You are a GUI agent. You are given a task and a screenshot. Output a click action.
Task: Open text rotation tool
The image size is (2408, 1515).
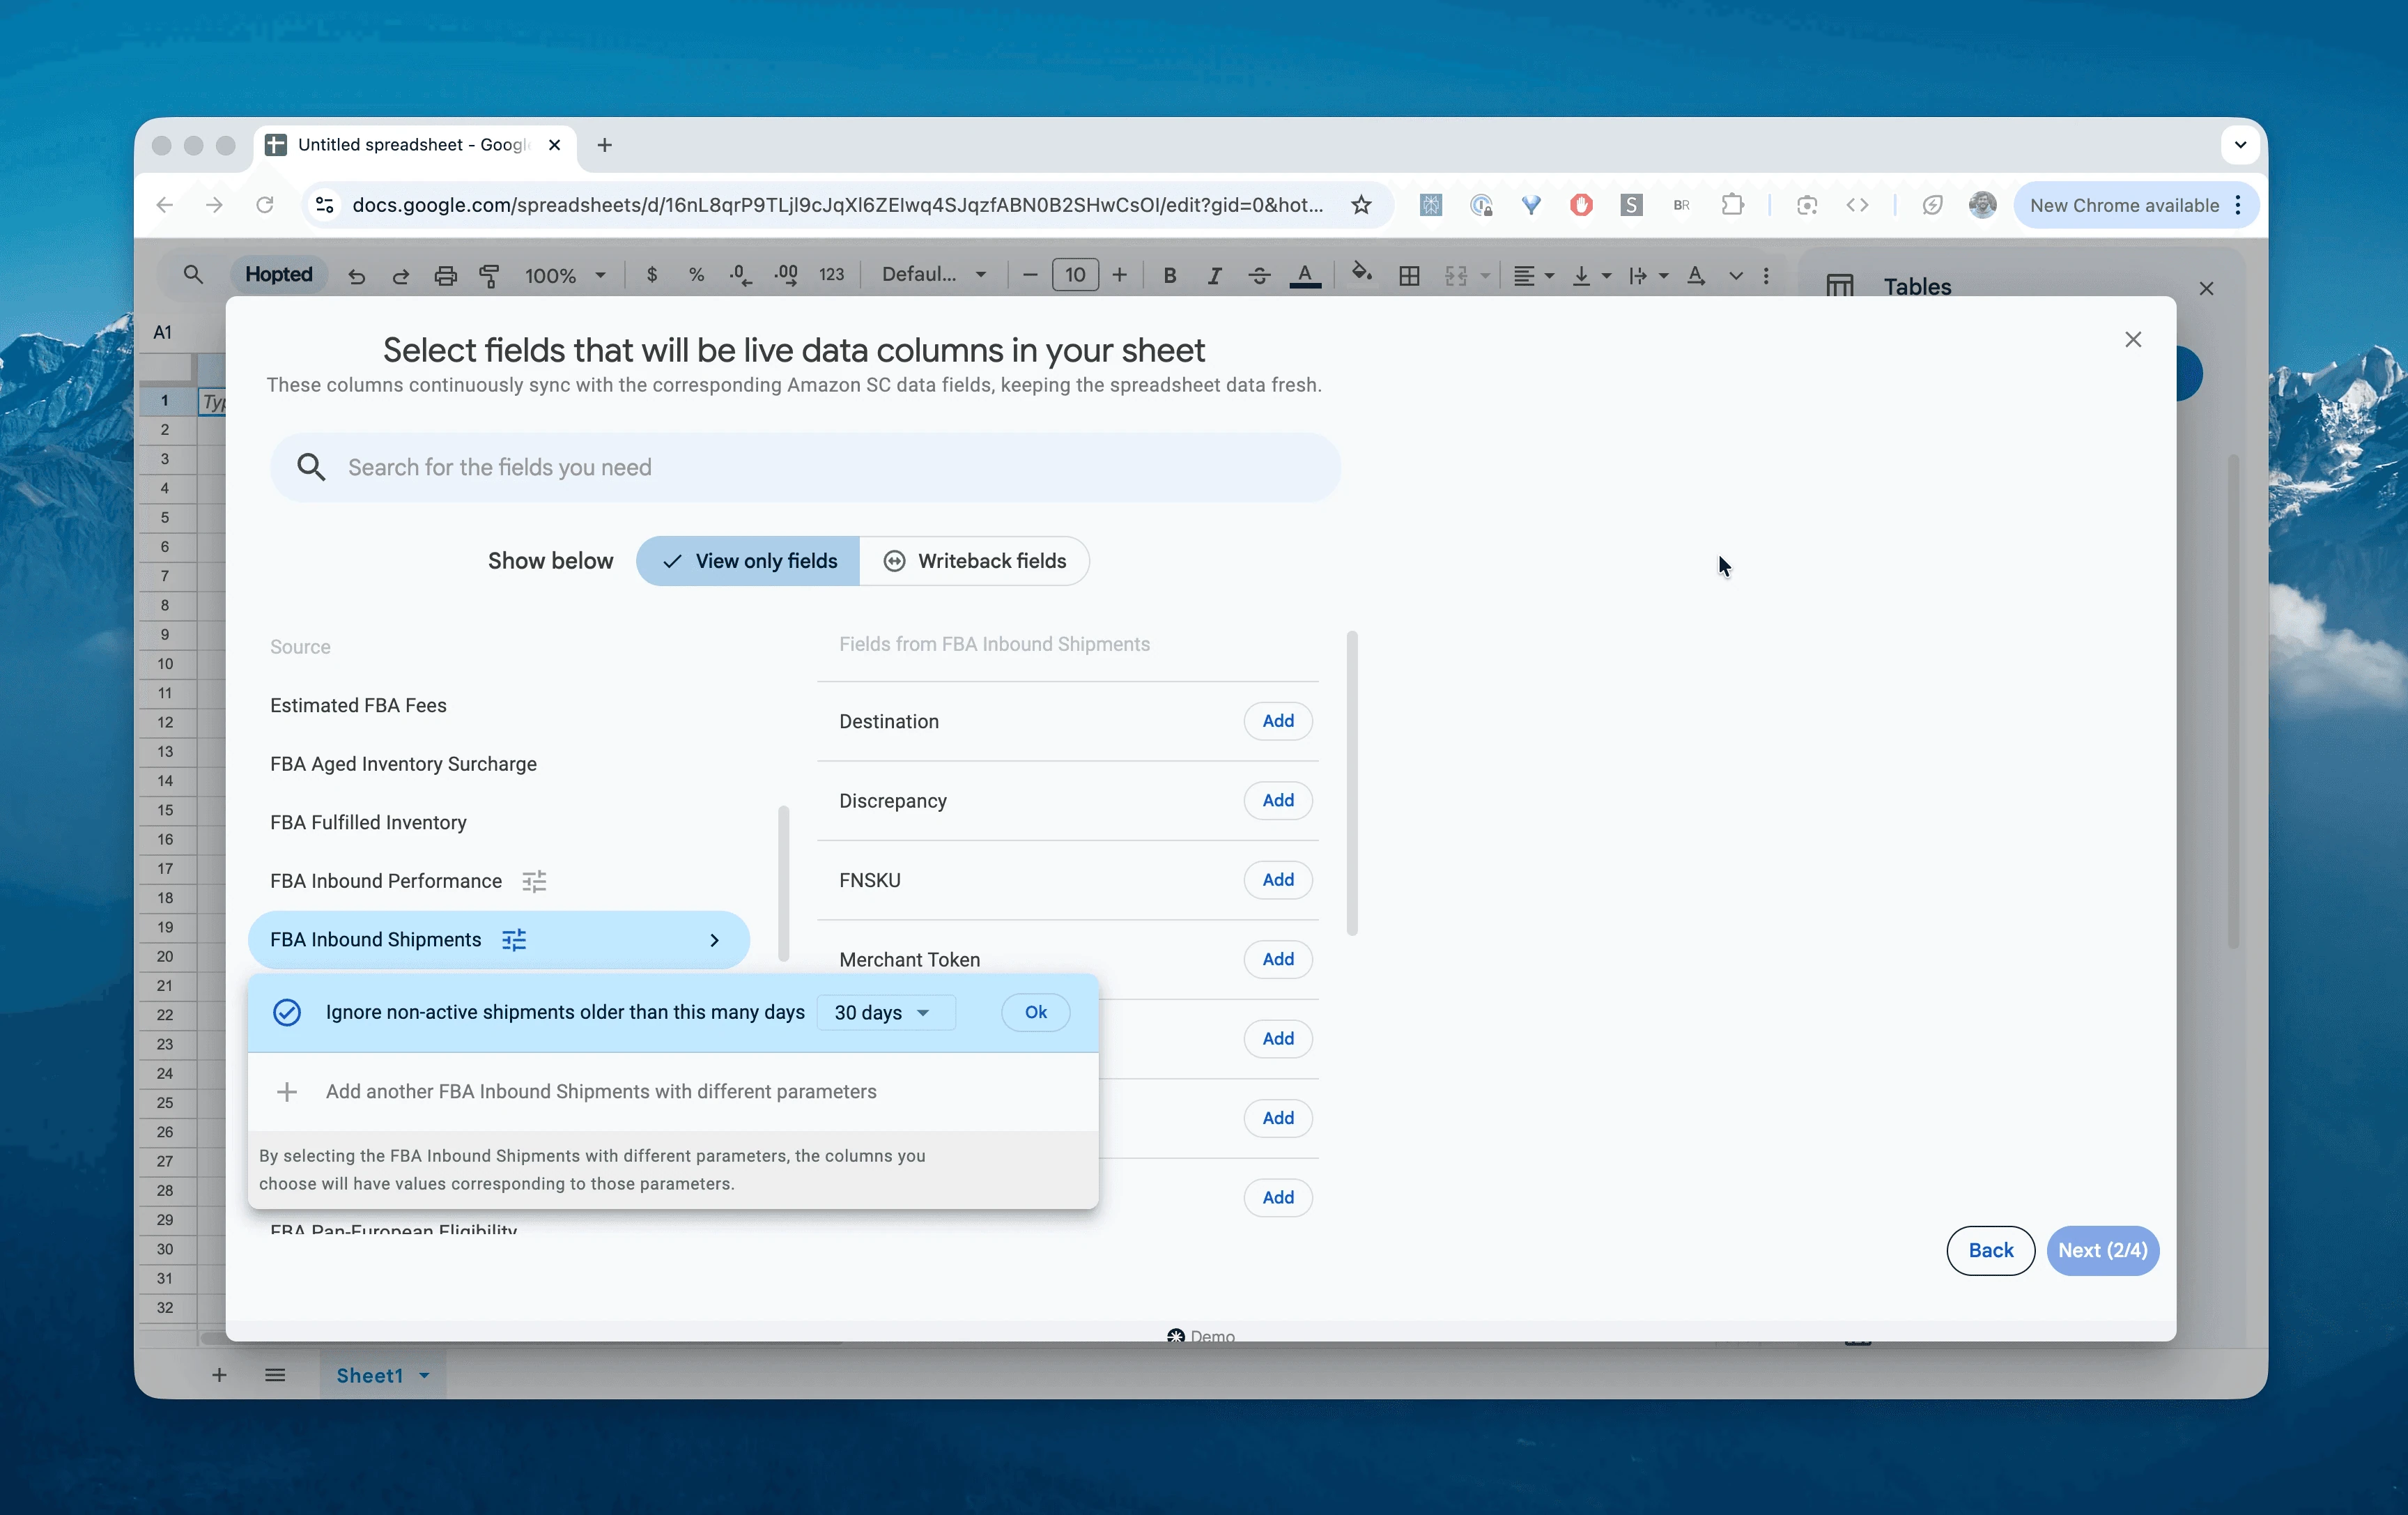(x=1696, y=275)
